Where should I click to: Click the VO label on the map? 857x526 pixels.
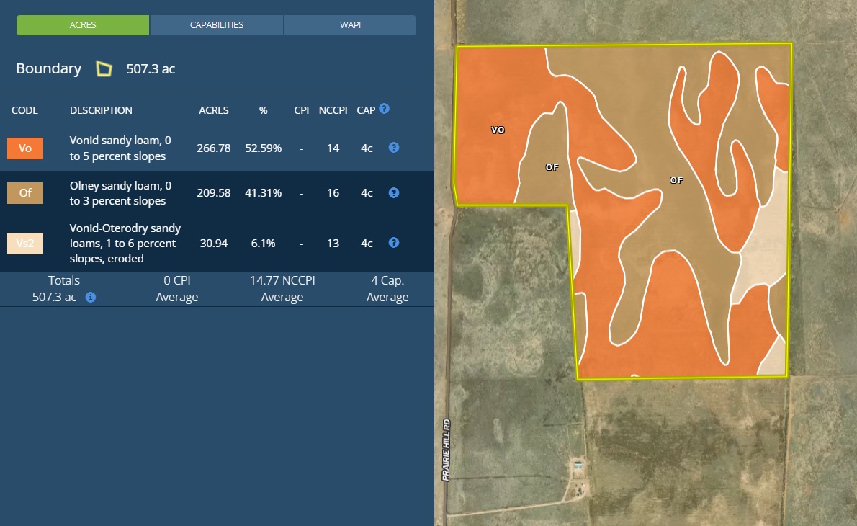coord(498,130)
